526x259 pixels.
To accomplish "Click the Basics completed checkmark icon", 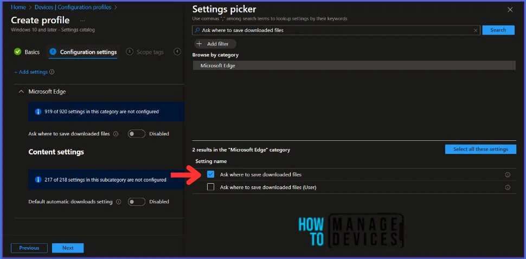I will pyautogui.click(x=17, y=52).
